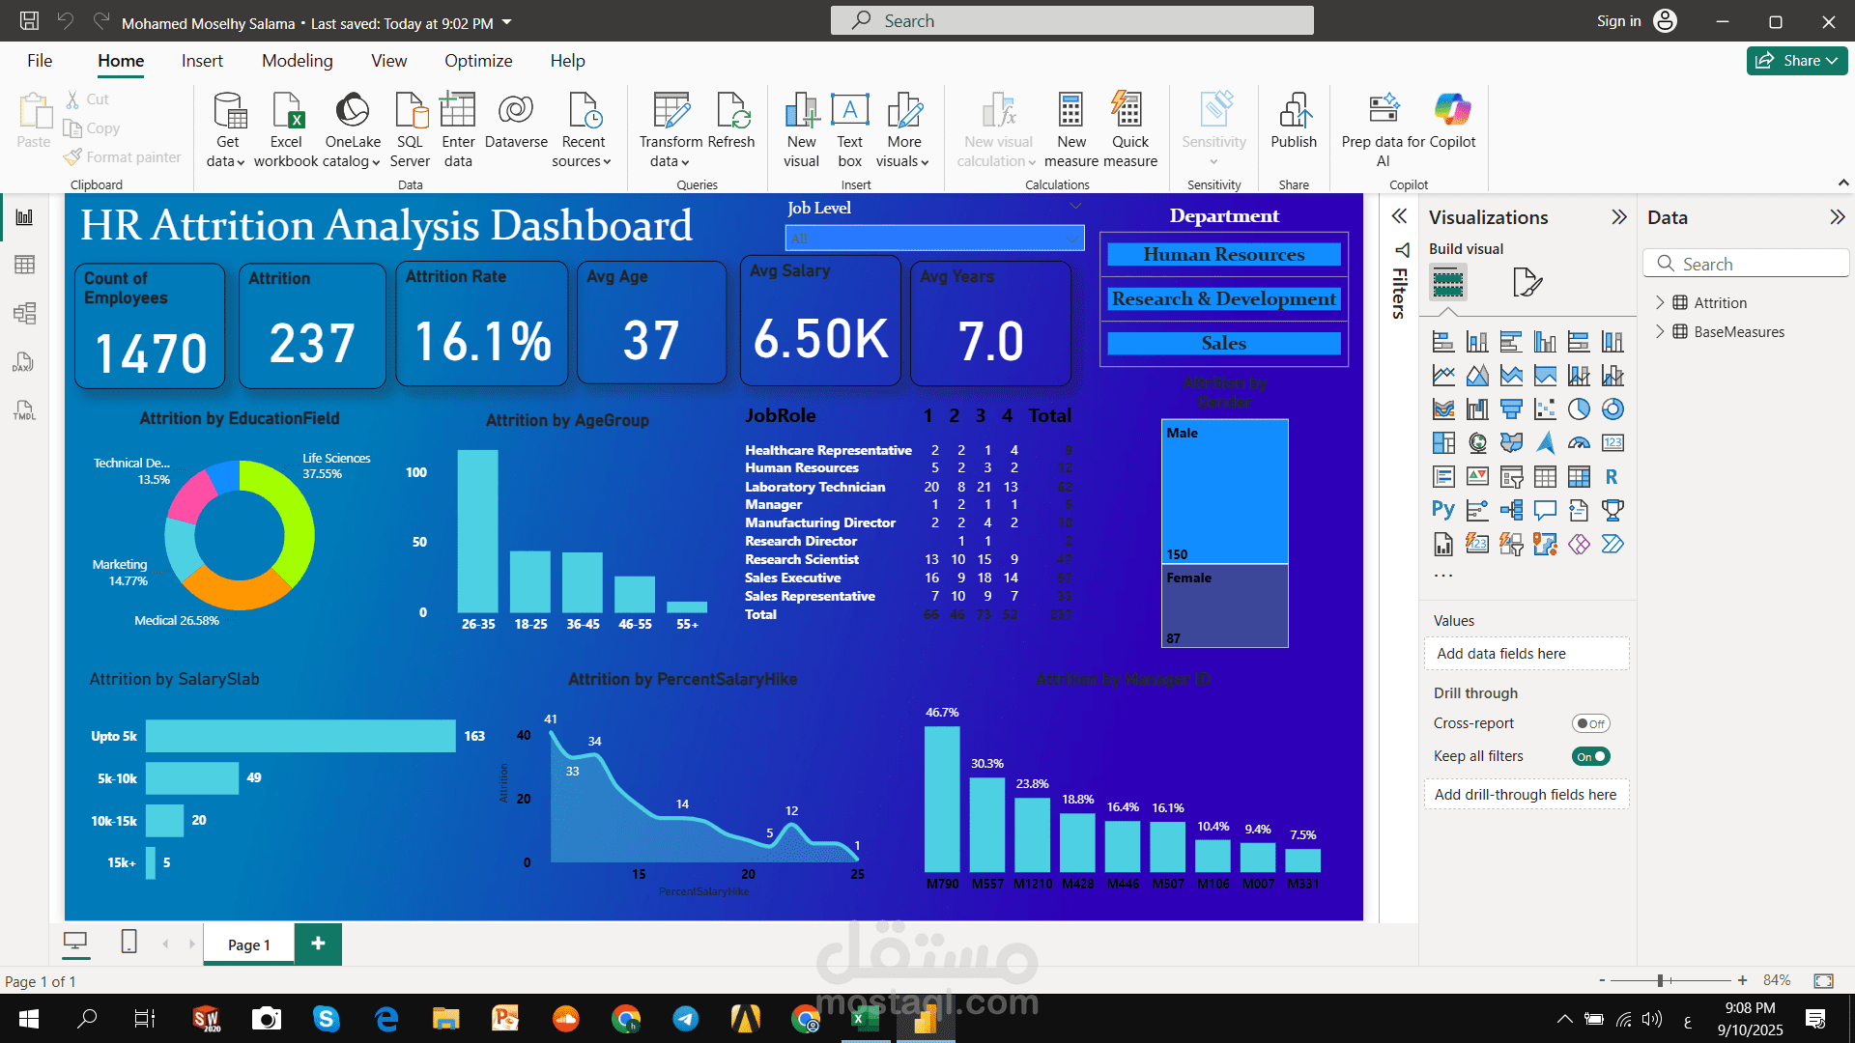Image resolution: width=1855 pixels, height=1043 pixels.
Task: Switch to Model view
Action: coord(24,313)
